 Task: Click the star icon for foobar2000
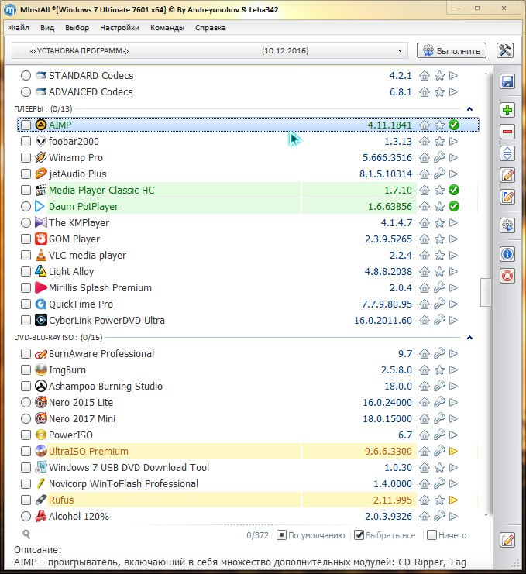[439, 141]
